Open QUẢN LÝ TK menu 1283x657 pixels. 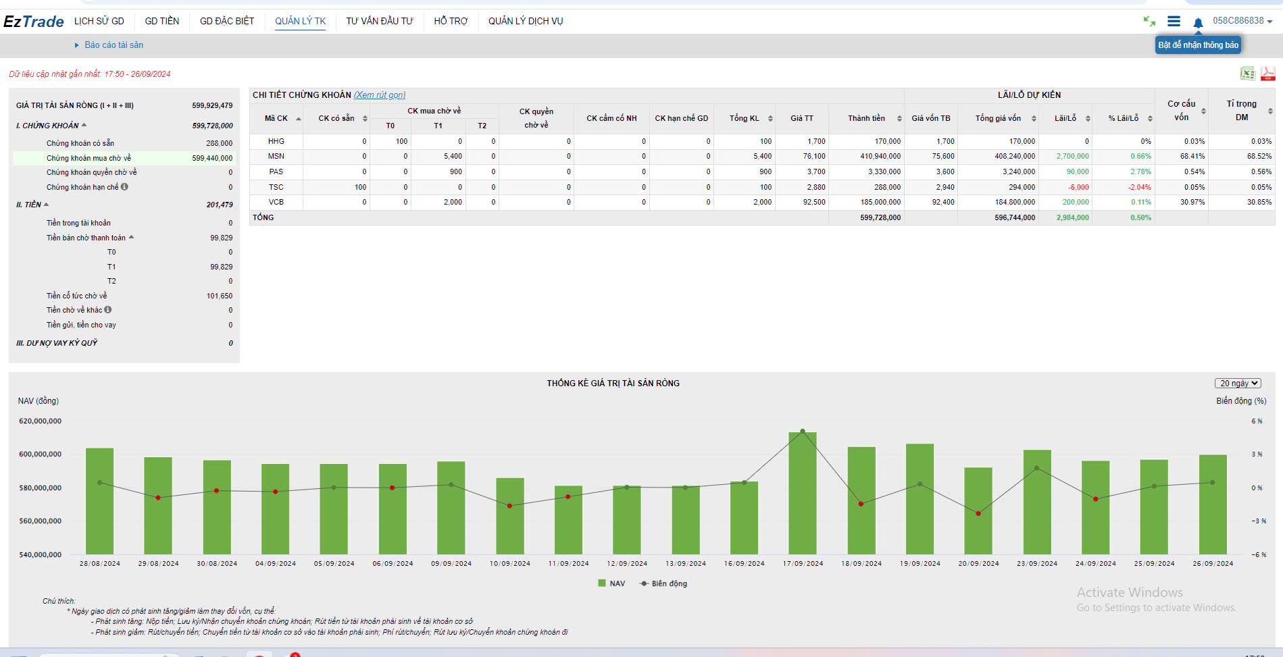click(x=300, y=21)
